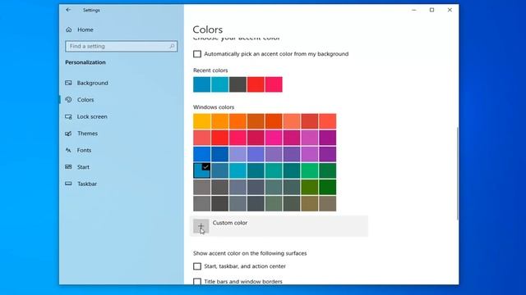
Task: Pick the red recent color swatch
Action: pos(256,84)
